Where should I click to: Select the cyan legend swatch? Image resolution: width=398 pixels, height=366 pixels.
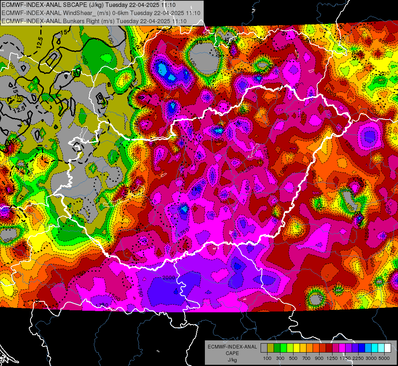(x=375, y=348)
